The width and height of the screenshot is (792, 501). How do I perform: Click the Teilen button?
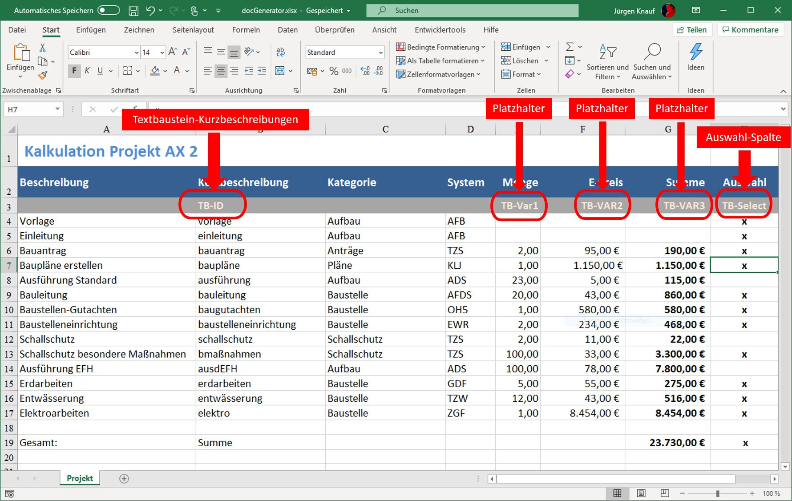pyautogui.click(x=692, y=29)
